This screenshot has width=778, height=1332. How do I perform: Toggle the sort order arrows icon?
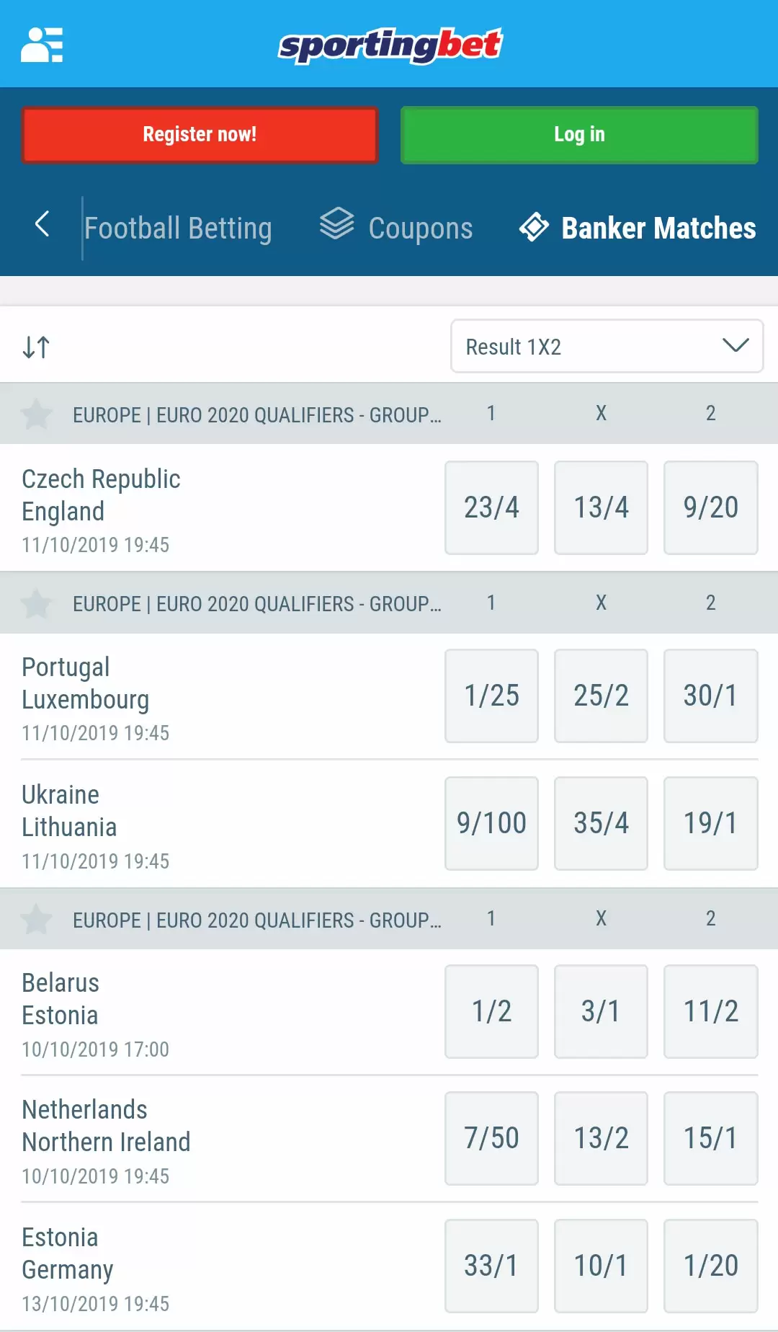click(x=36, y=347)
